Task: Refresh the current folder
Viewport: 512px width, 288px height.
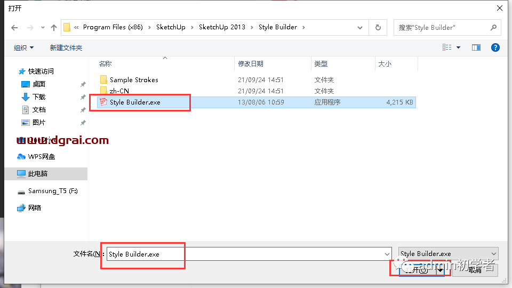Action: point(378,27)
